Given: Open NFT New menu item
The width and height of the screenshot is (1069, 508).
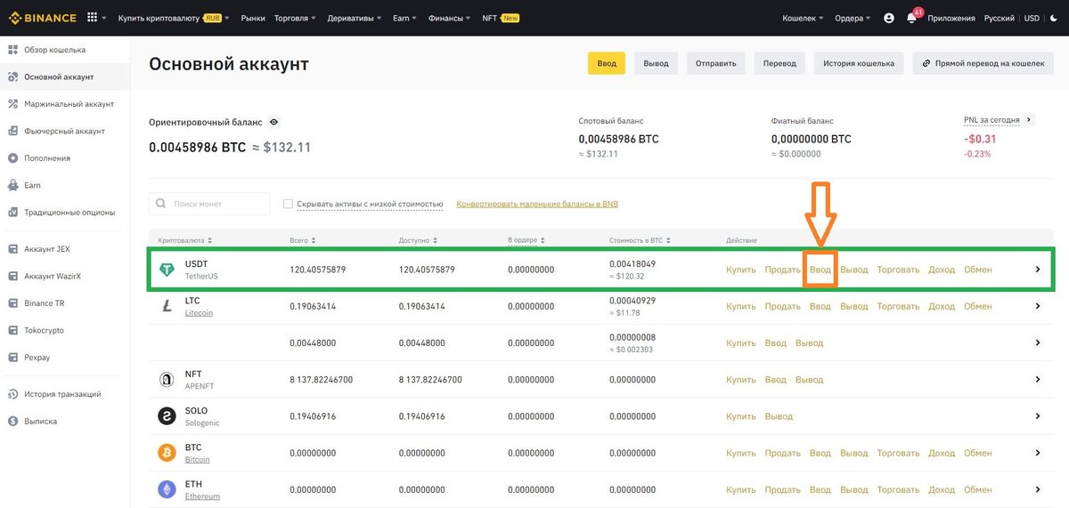Looking at the screenshot, I should [x=501, y=18].
